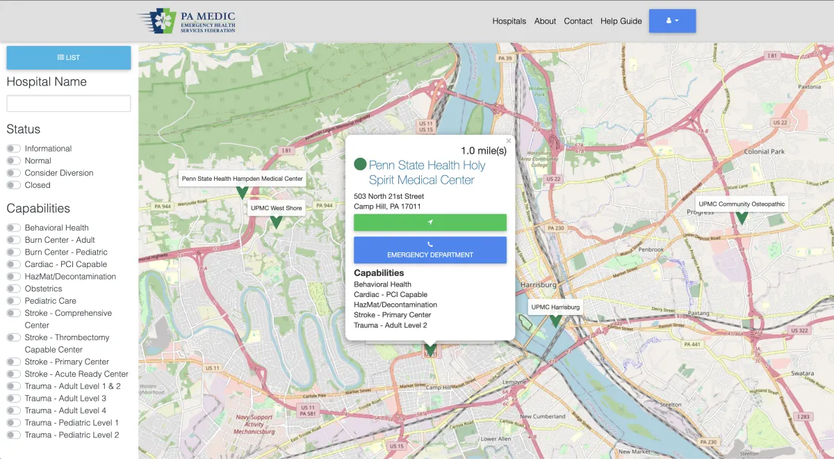Open the Help Guide
This screenshot has height=459, width=834.
point(621,21)
